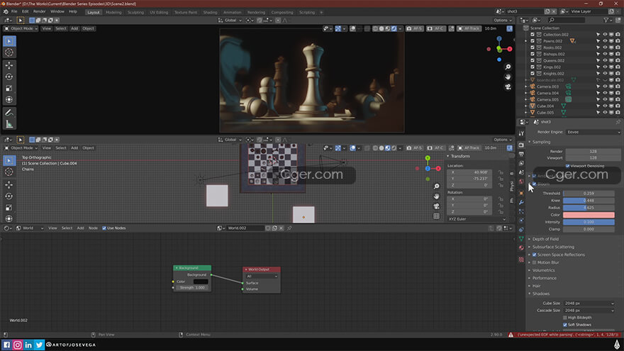624x351 pixels.
Task: Open the XYZ Euler rotation mode dropdown
Action: 477,219
